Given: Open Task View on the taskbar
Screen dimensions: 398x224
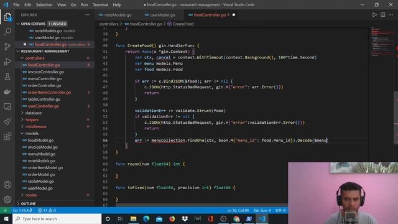Looking at the screenshot, I should point(120,218).
